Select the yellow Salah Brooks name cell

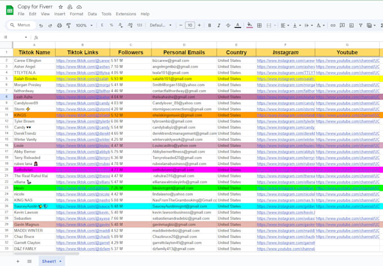click(x=34, y=79)
